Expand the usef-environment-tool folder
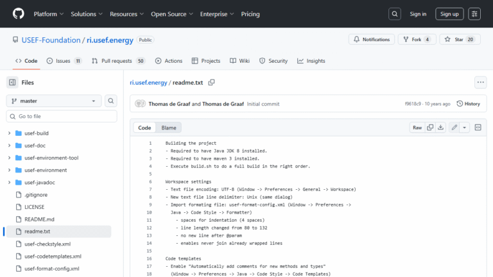This screenshot has width=493, height=277. tap(10, 158)
